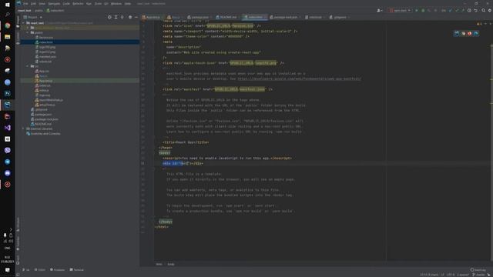Switch to the package-lock.json editor tab
Screen dimensions: 493x277
point(286,17)
